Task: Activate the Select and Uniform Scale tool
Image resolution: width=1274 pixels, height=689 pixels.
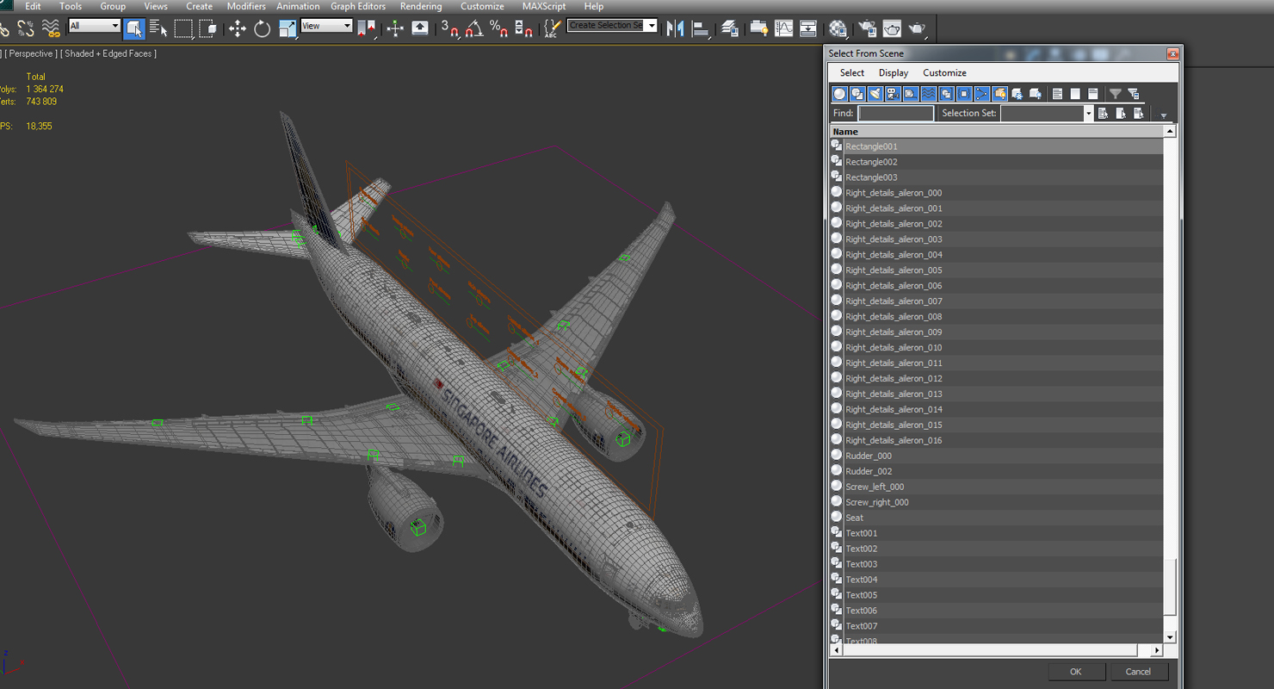Action: pyautogui.click(x=287, y=28)
